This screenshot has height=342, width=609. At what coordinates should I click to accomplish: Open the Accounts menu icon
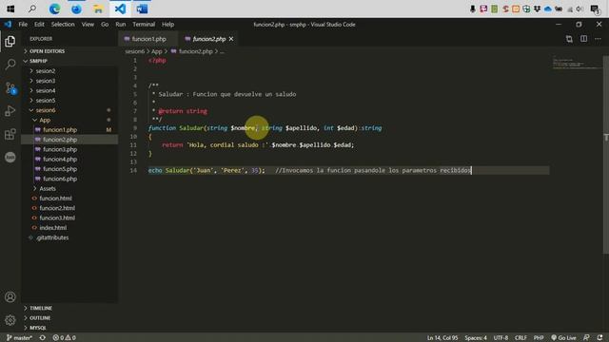click(x=10, y=297)
